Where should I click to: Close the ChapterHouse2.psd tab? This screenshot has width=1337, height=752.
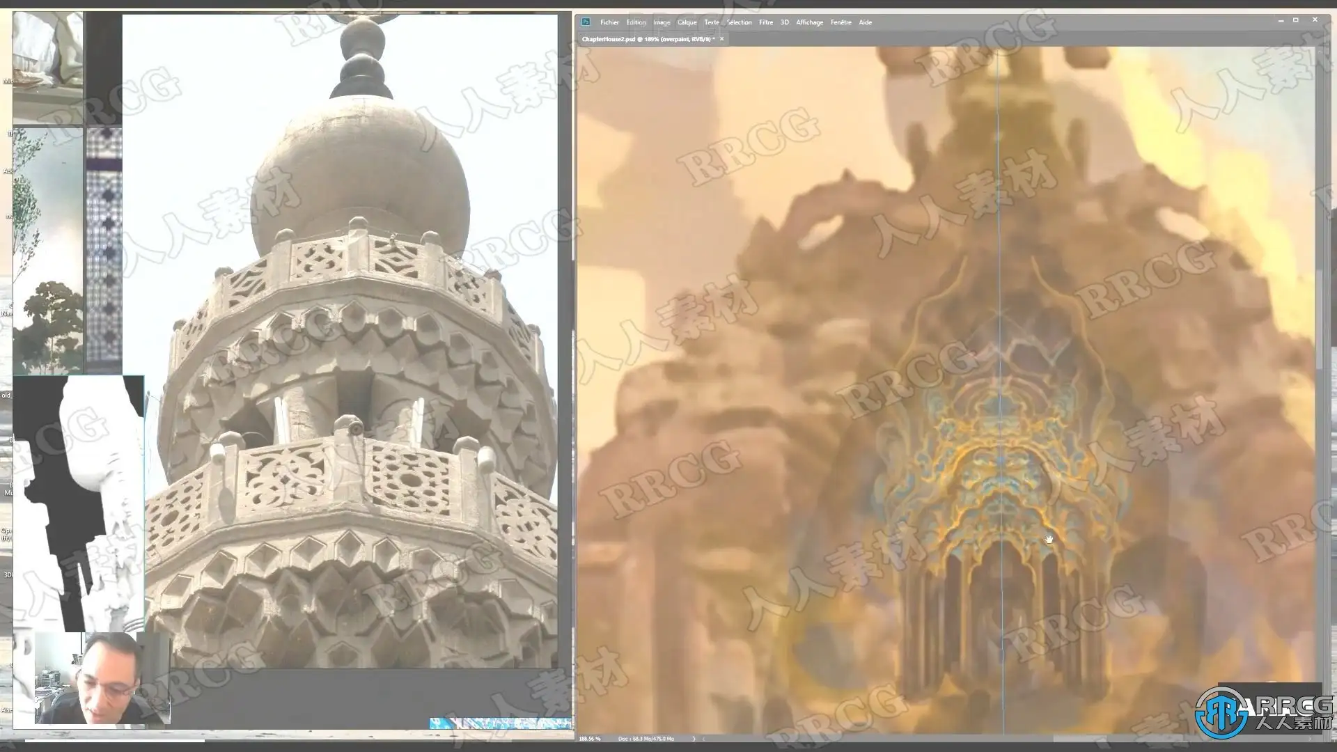click(x=721, y=39)
